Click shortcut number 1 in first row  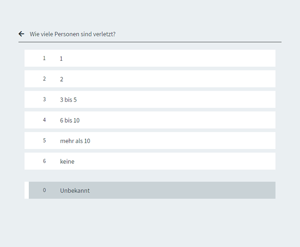click(x=45, y=58)
